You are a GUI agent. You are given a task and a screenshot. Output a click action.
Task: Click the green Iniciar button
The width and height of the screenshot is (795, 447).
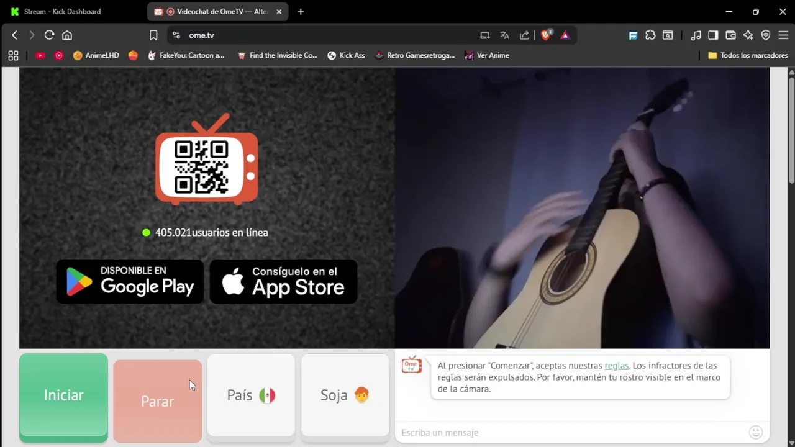coord(63,397)
